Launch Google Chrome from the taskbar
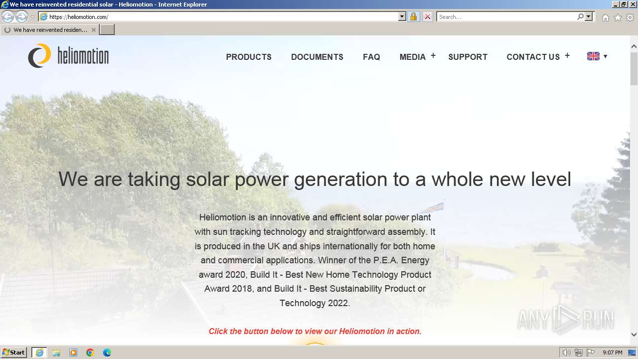Screen dimensions: 638x359 click(90, 353)
